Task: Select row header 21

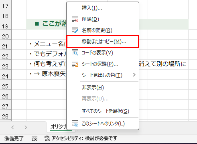Action: click(6, 44)
